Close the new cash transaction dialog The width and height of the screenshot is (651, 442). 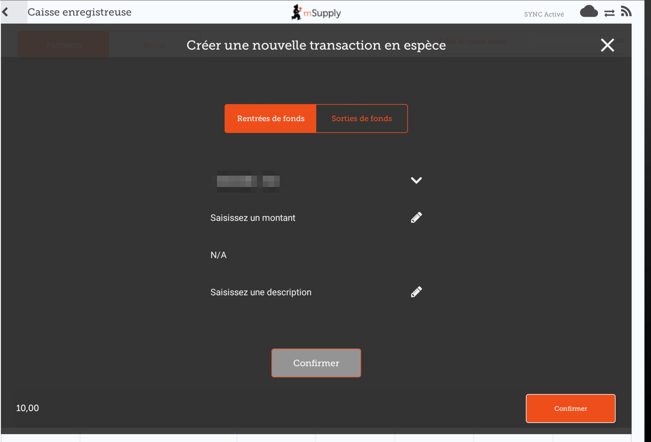tap(607, 45)
